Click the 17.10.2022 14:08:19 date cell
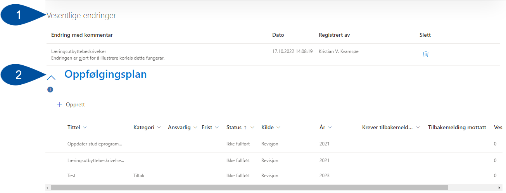Viewport: 506px width, 193px height. (x=292, y=51)
